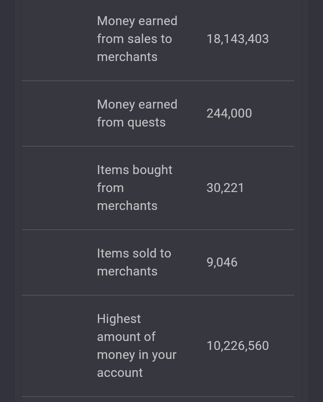Click the "Money earned from sales to merchants" label
Image resolution: width=323 pixels, height=402 pixels.
click(x=137, y=39)
